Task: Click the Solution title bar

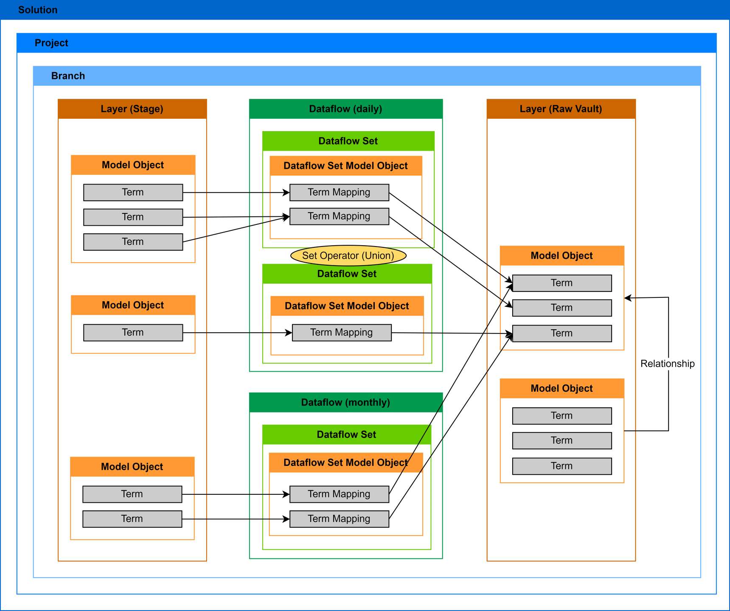Action: pos(365,10)
